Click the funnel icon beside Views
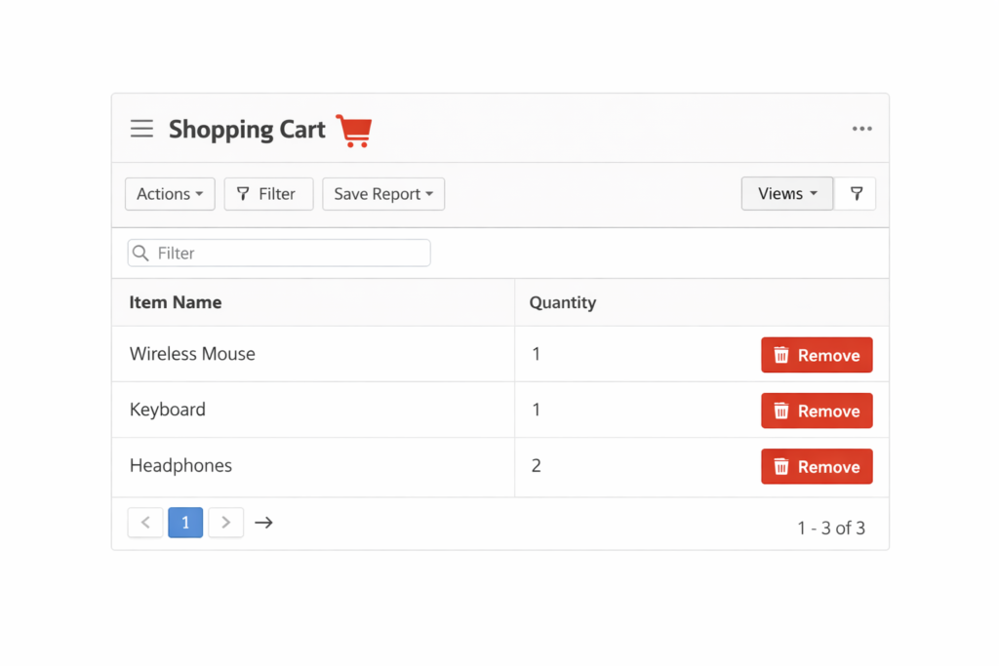Screen dimensions: 999x666 click(x=856, y=194)
